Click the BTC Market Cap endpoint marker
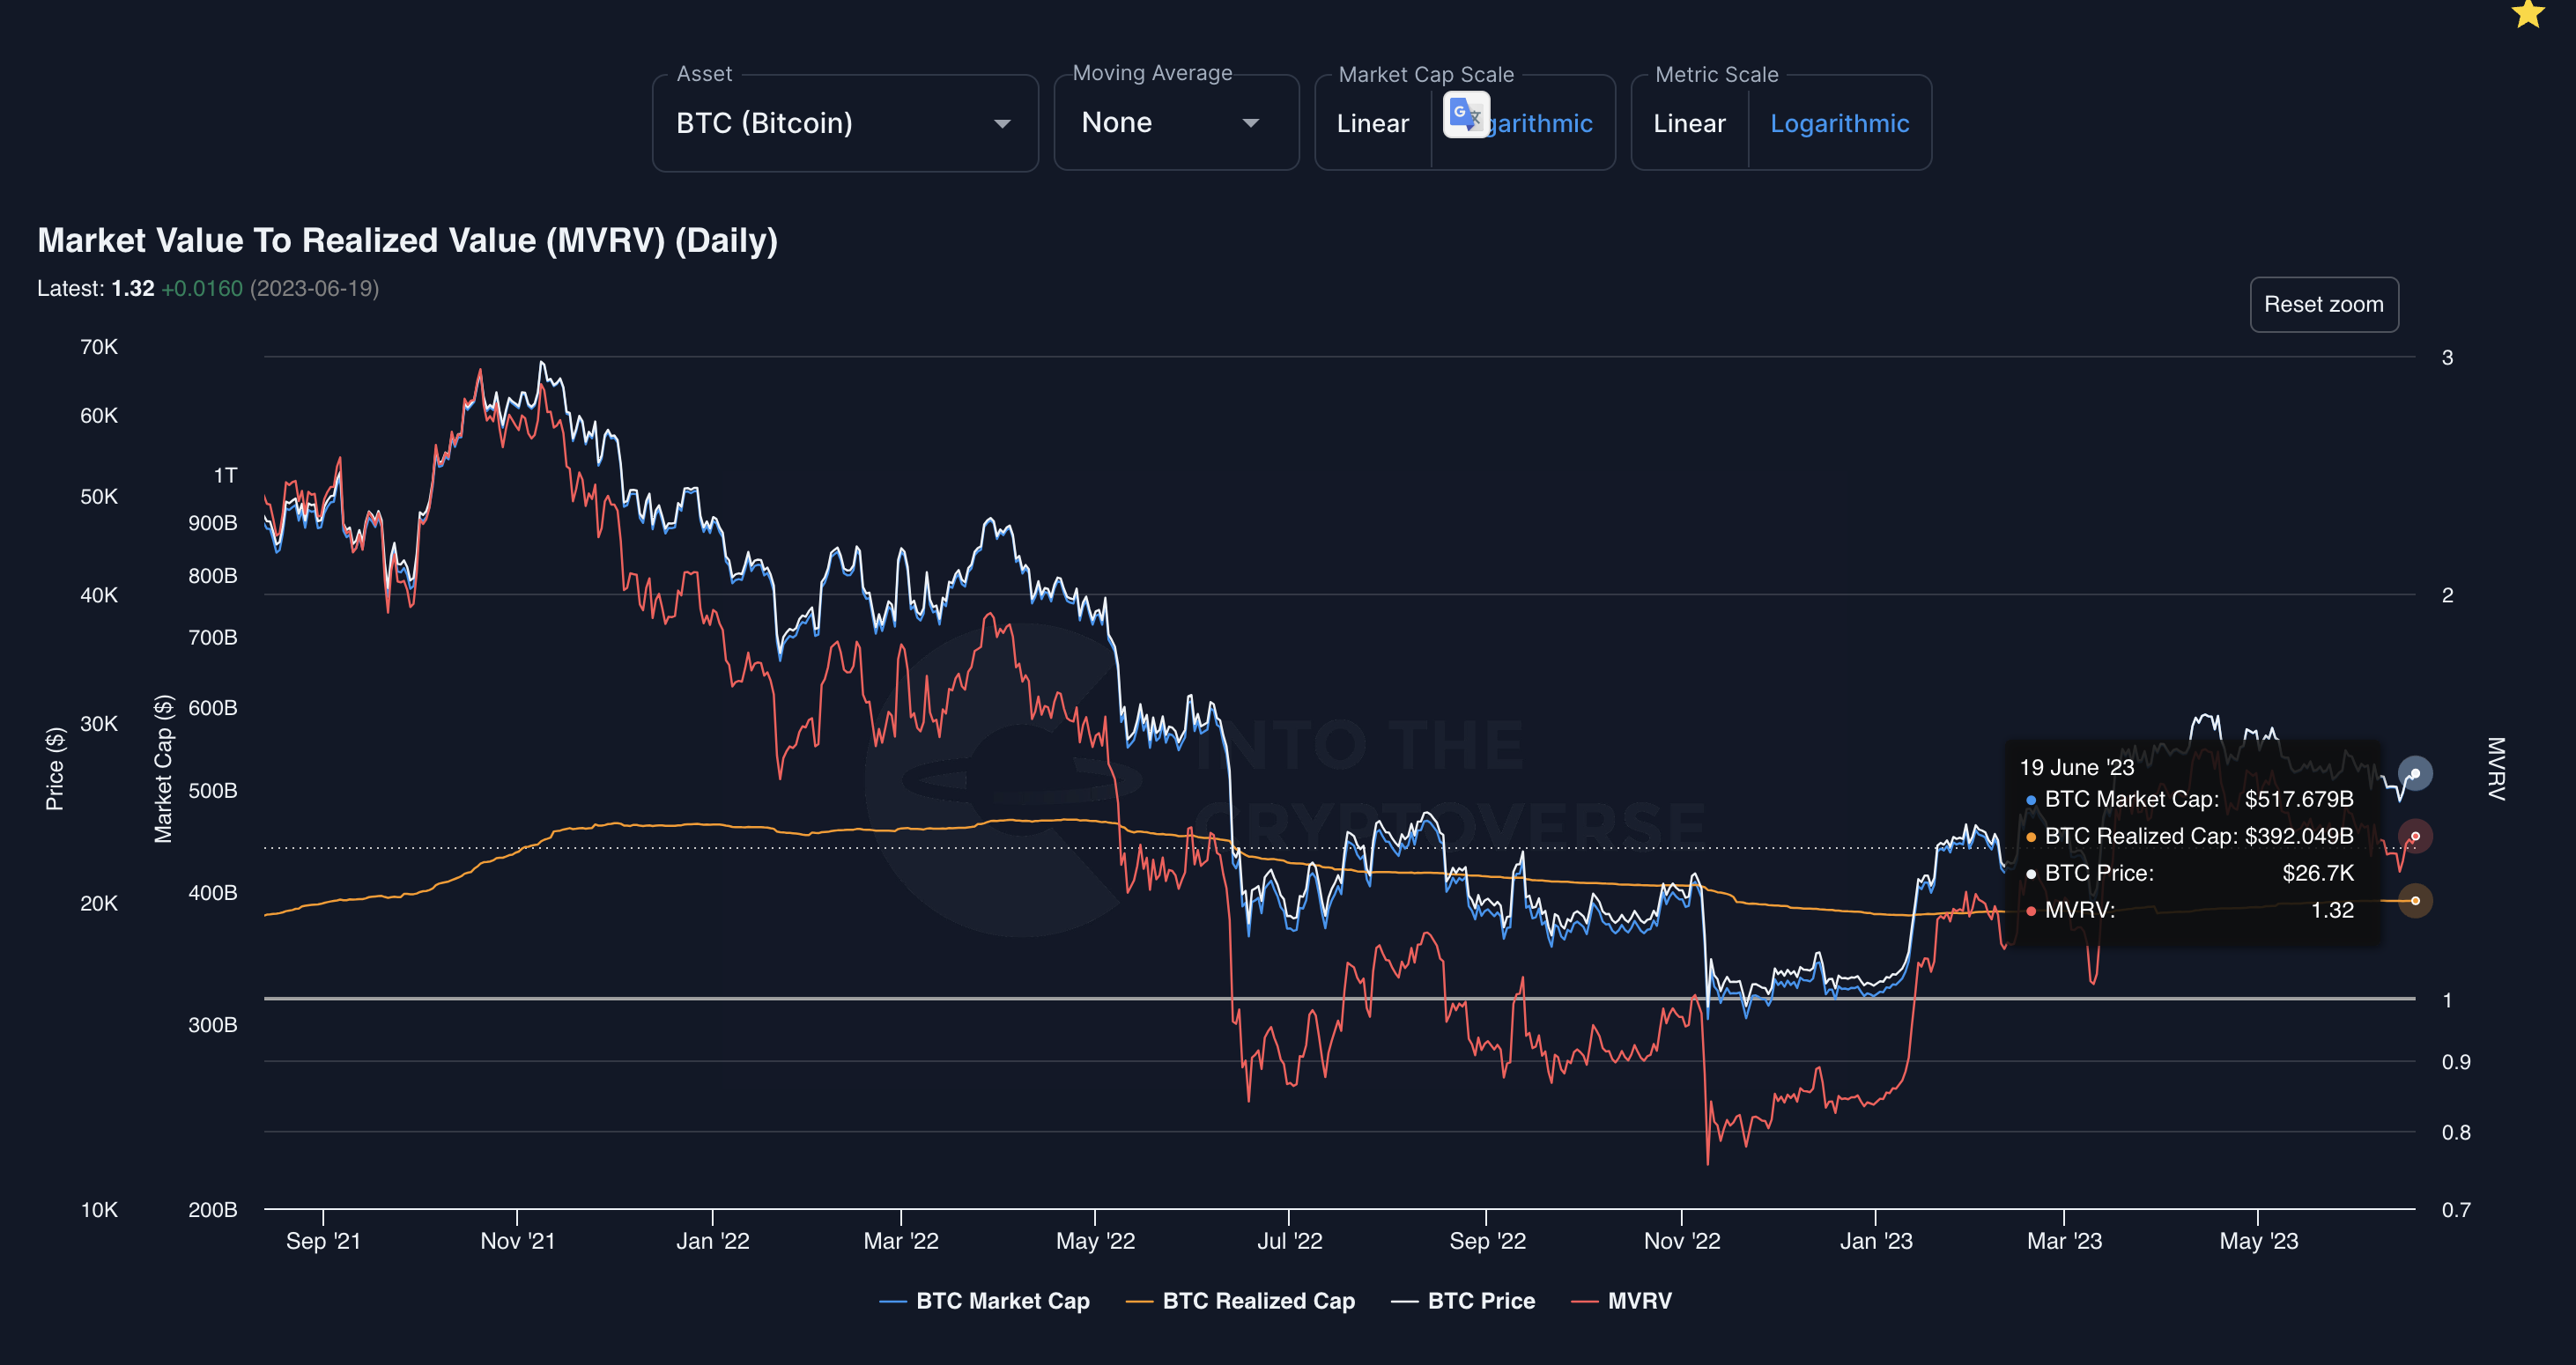 [x=2415, y=773]
